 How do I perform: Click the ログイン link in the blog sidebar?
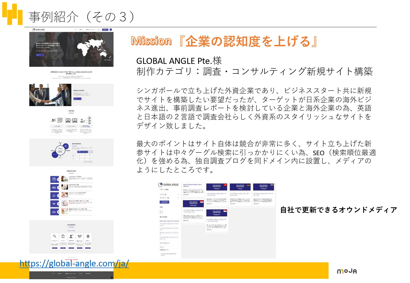coord(162,247)
